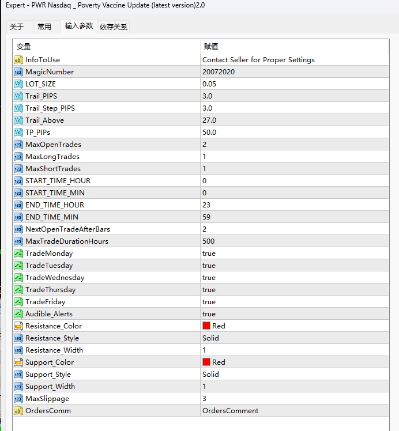Open the Resistance_Style Solid dropdown

click(x=210, y=338)
